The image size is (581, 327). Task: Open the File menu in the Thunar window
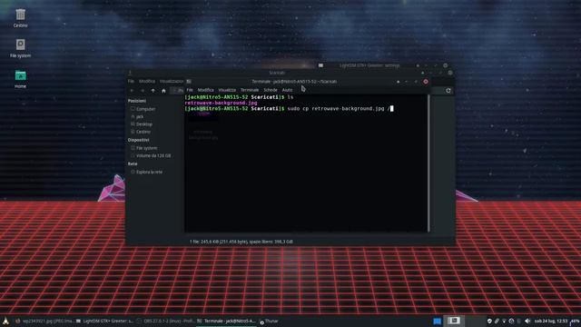(131, 81)
